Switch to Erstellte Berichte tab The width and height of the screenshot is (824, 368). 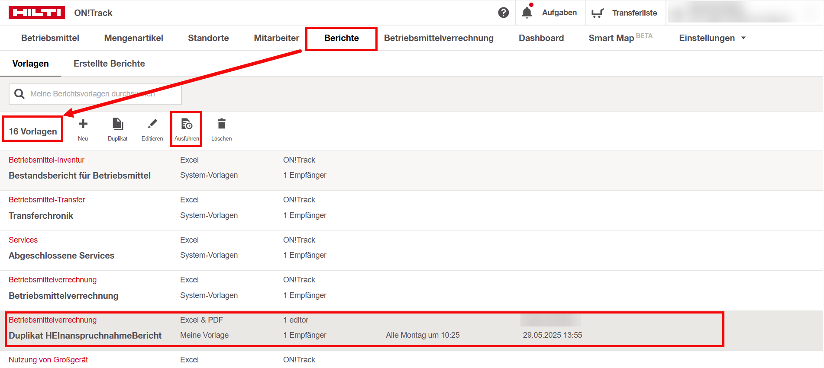click(x=109, y=64)
